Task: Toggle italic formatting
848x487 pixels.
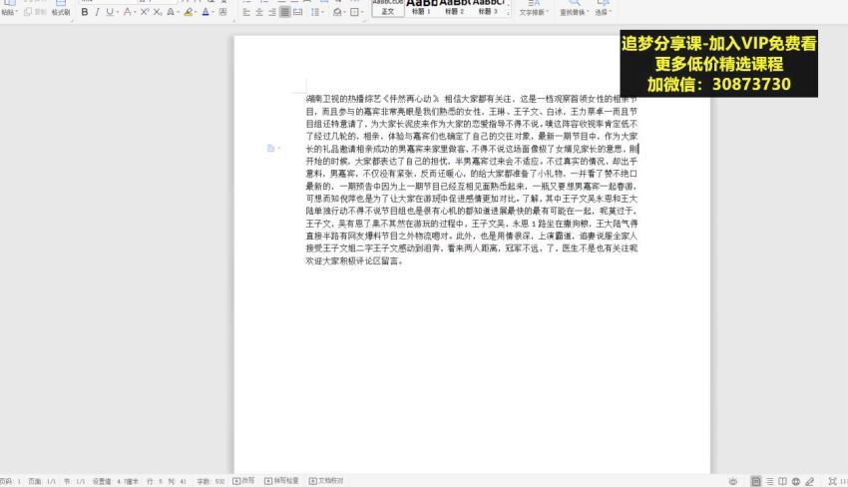Action: [x=97, y=12]
